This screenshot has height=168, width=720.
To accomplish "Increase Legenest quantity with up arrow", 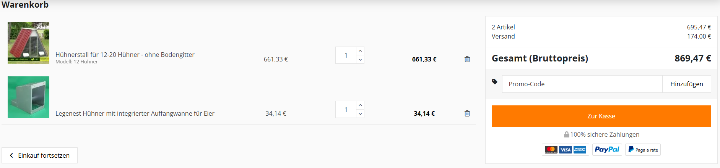I will click(x=360, y=105).
